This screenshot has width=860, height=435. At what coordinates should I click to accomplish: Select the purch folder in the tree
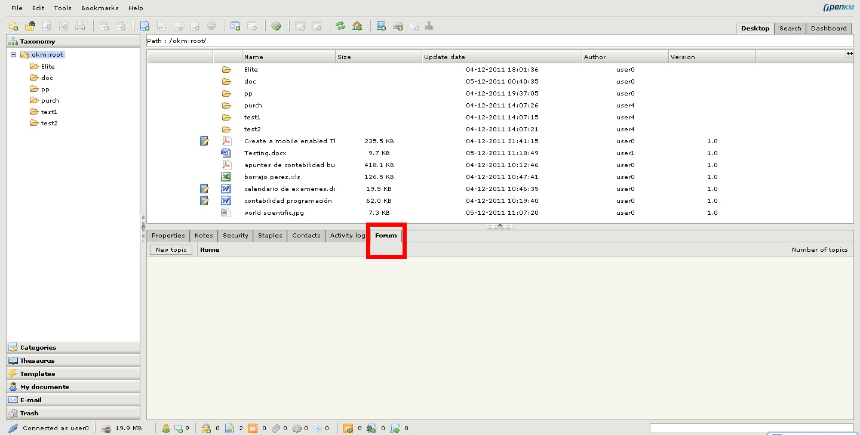[50, 101]
